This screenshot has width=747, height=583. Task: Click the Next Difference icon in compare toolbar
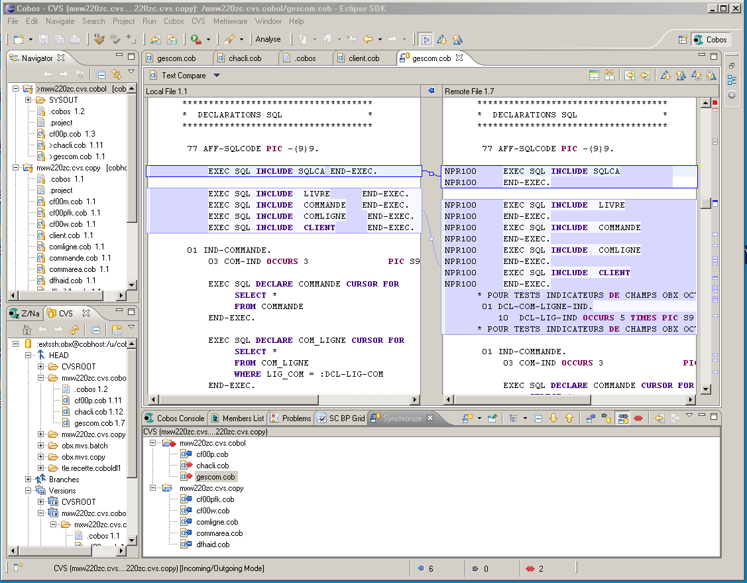point(665,76)
